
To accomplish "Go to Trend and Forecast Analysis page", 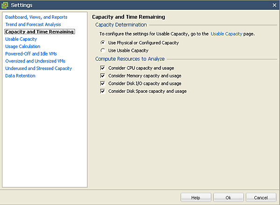I will 33,25.
